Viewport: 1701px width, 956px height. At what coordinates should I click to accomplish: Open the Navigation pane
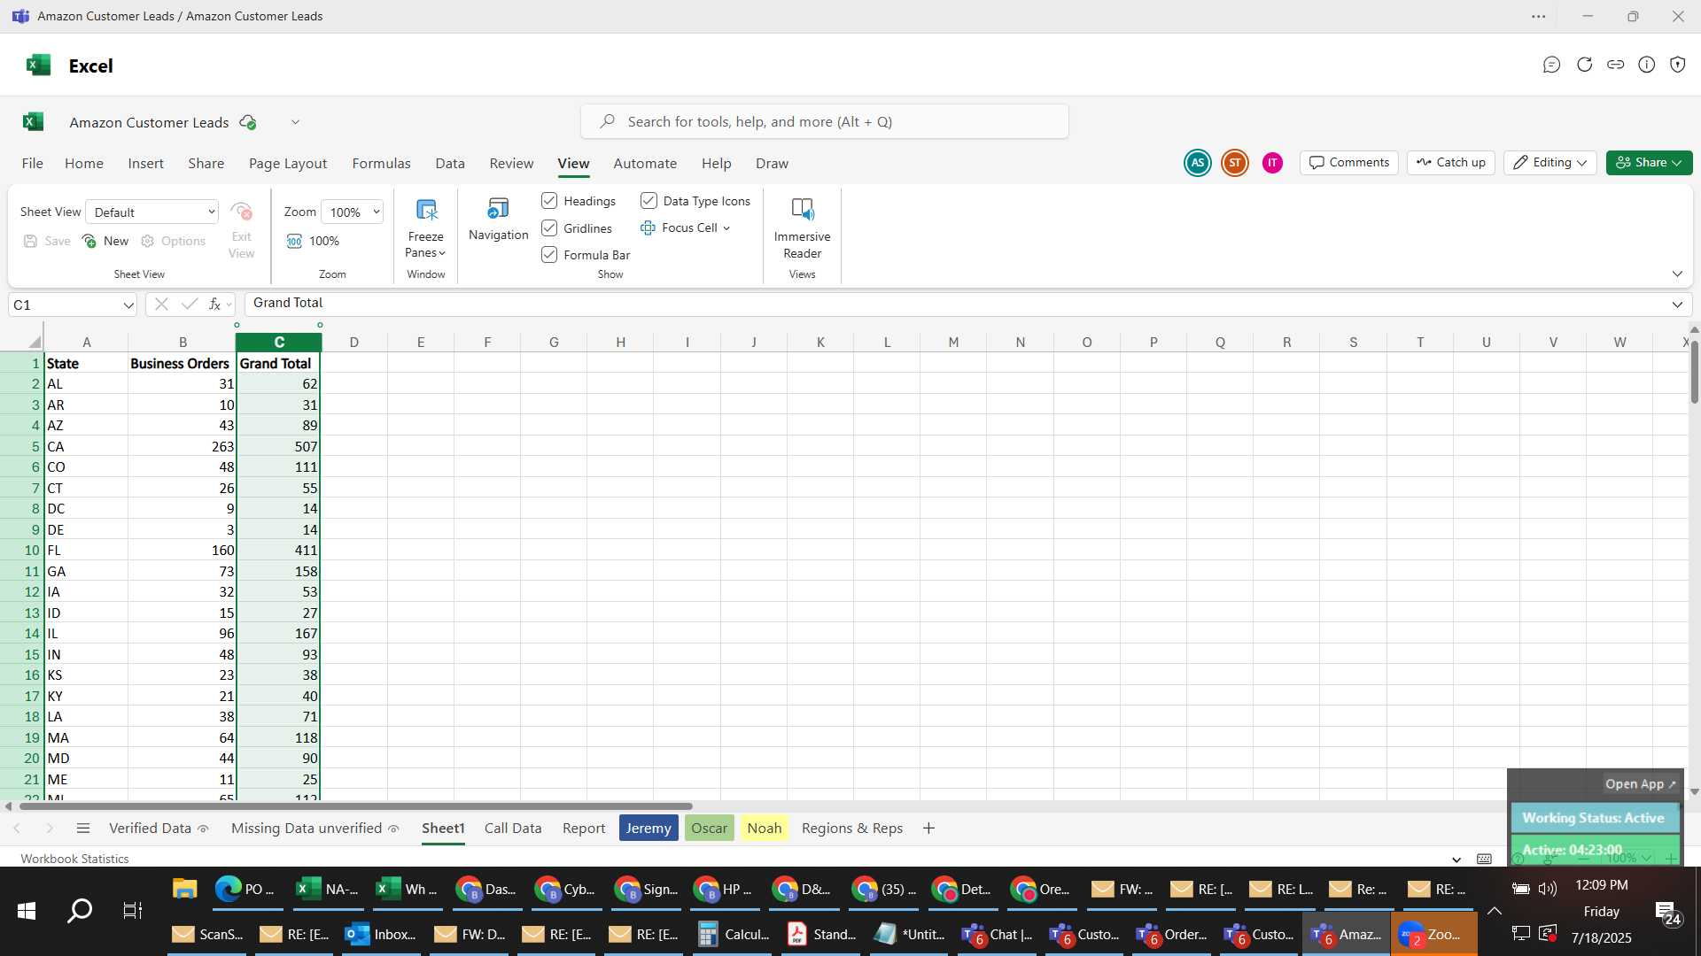point(498,220)
